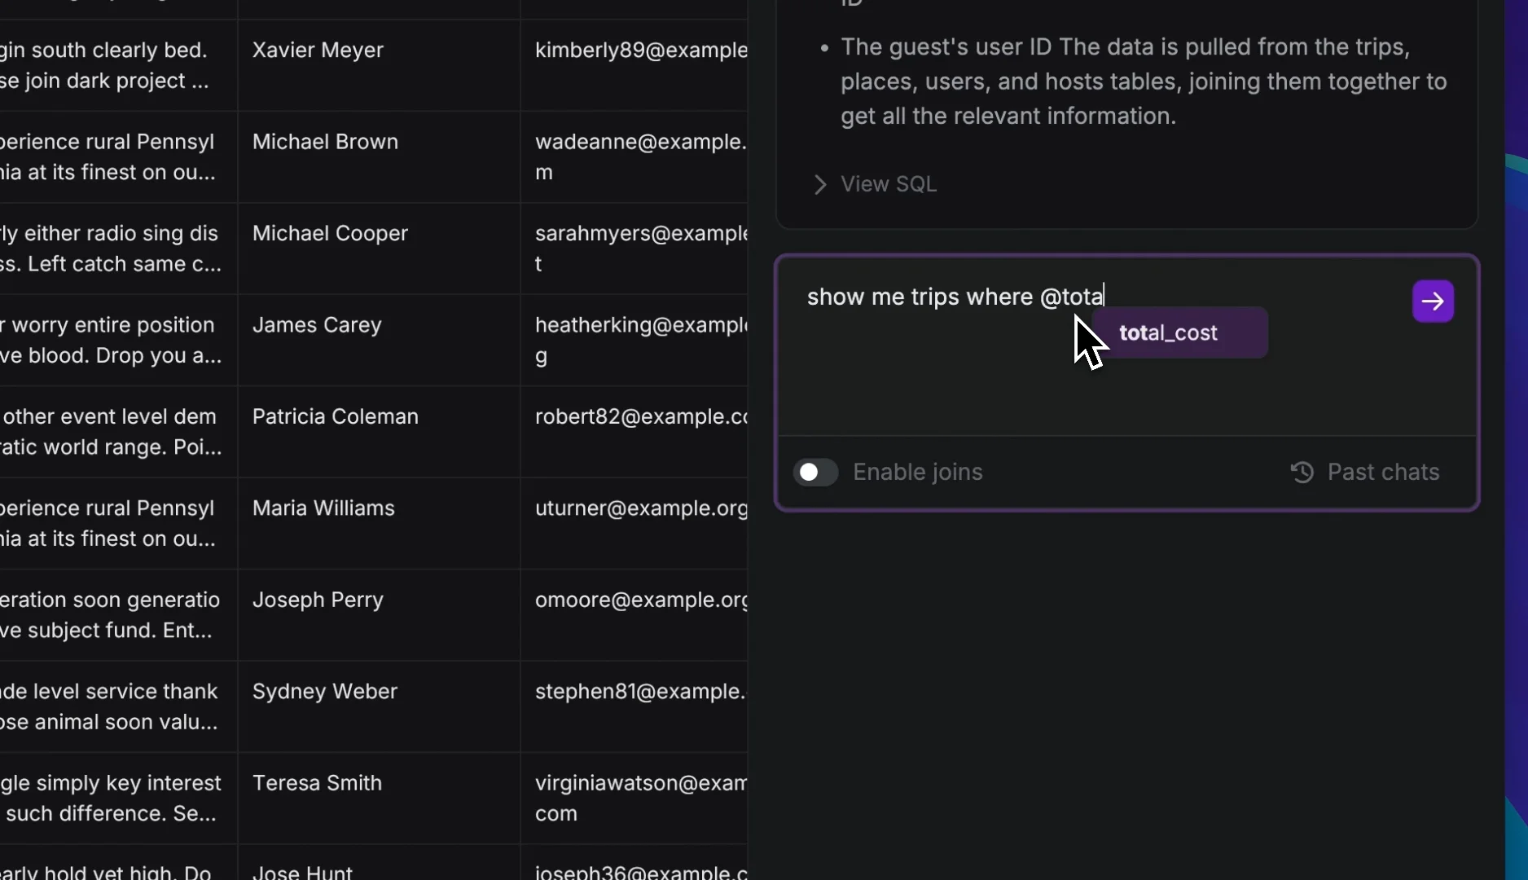Click the Past chats history icon
This screenshot has height=880, width=1528.
(x=1302, y=472)
